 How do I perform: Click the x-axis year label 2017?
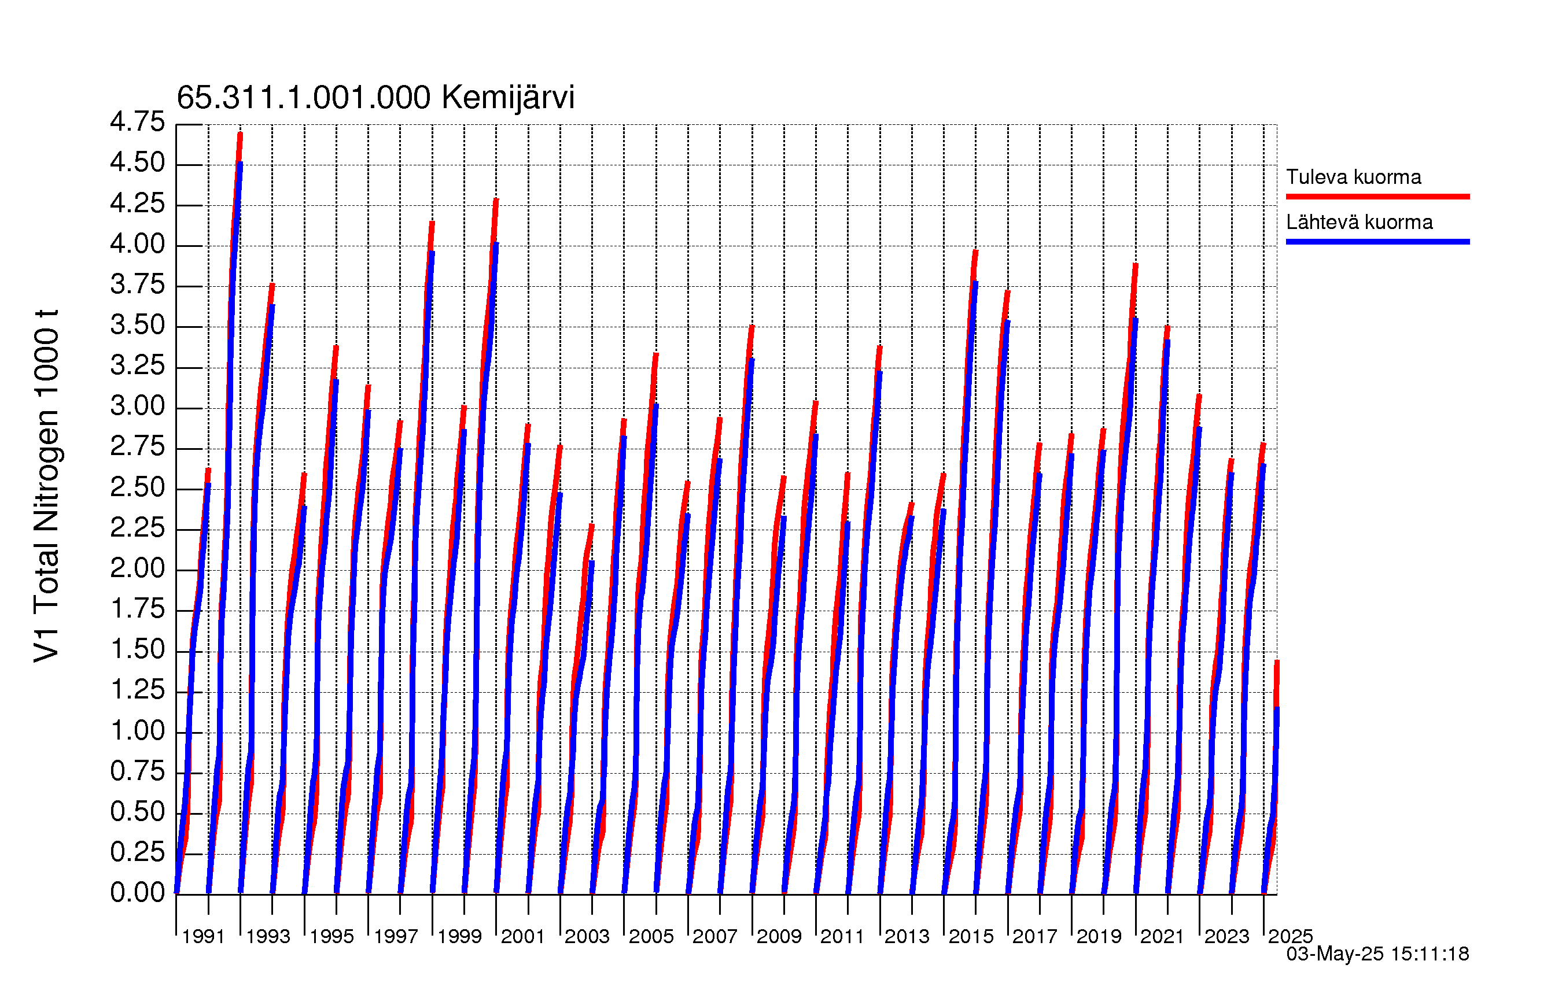tap(1034, 936)
